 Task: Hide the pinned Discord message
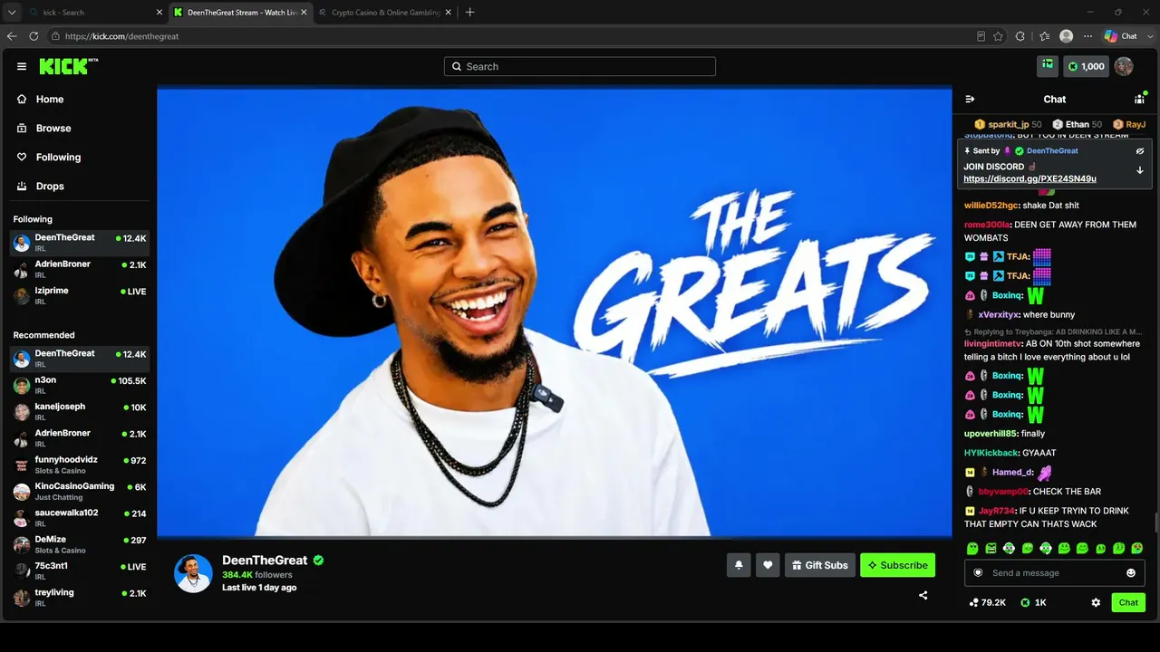coord(1140,151)
